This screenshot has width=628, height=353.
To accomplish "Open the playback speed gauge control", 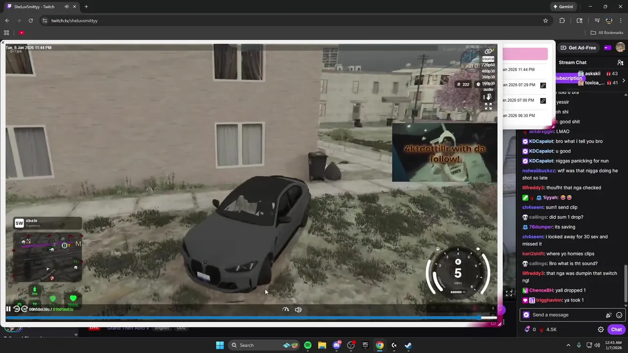I will coord(286,309).
